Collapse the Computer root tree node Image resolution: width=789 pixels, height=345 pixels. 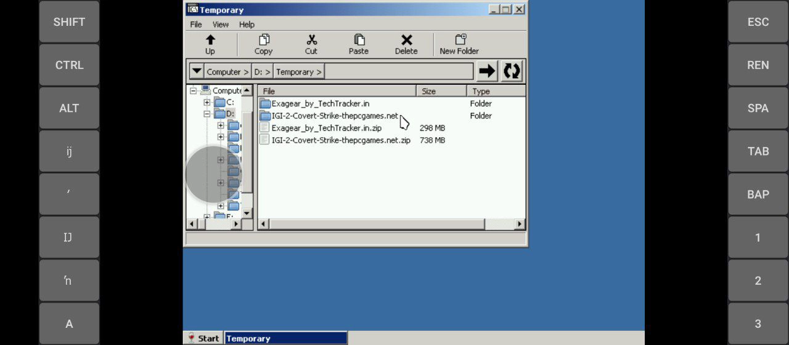pyautogui.click(x=194, y=91)
